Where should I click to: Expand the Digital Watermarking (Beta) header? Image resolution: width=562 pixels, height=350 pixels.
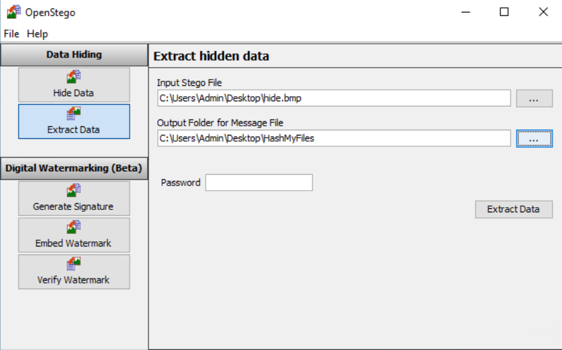coord(74,168)
